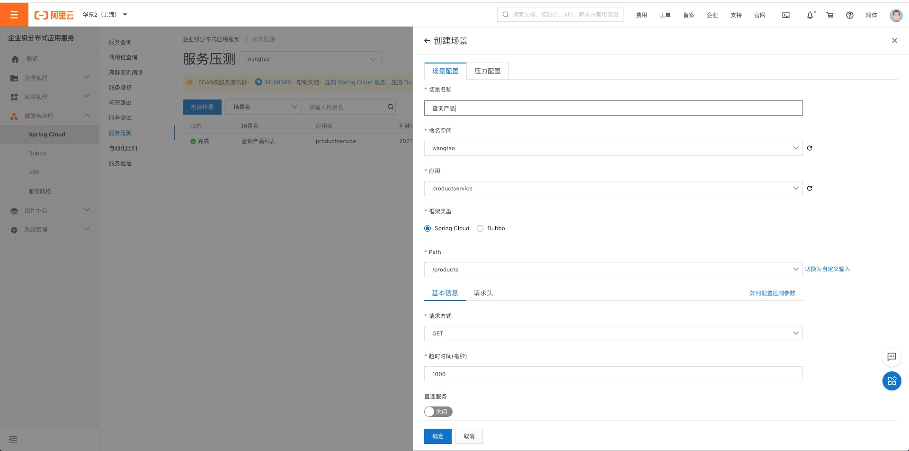Open the 请求方式 GET dropdown

613,334
